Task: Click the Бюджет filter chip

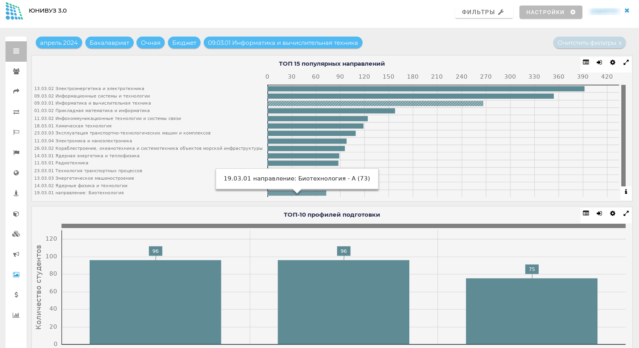Action: point(184,42)
